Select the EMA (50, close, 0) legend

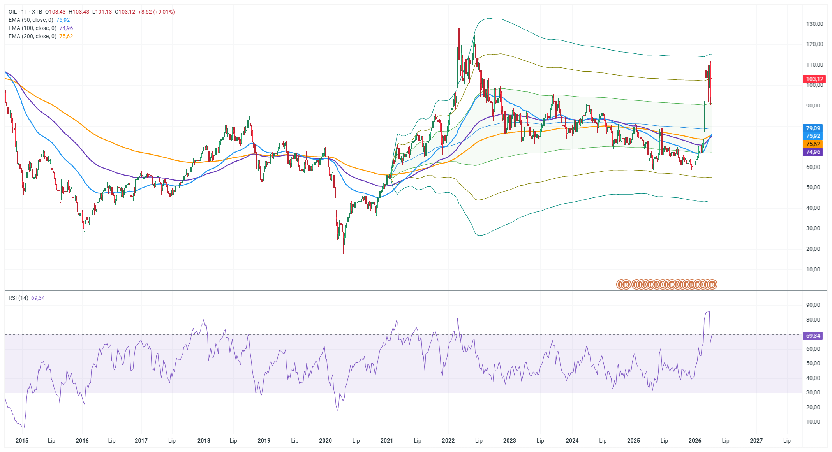tap(31, 20)
